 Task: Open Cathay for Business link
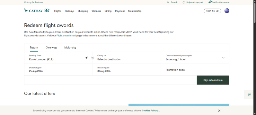click(x=34, y=3)
